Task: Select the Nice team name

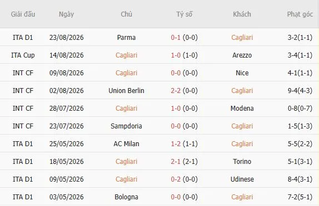Action: (242, 73)
